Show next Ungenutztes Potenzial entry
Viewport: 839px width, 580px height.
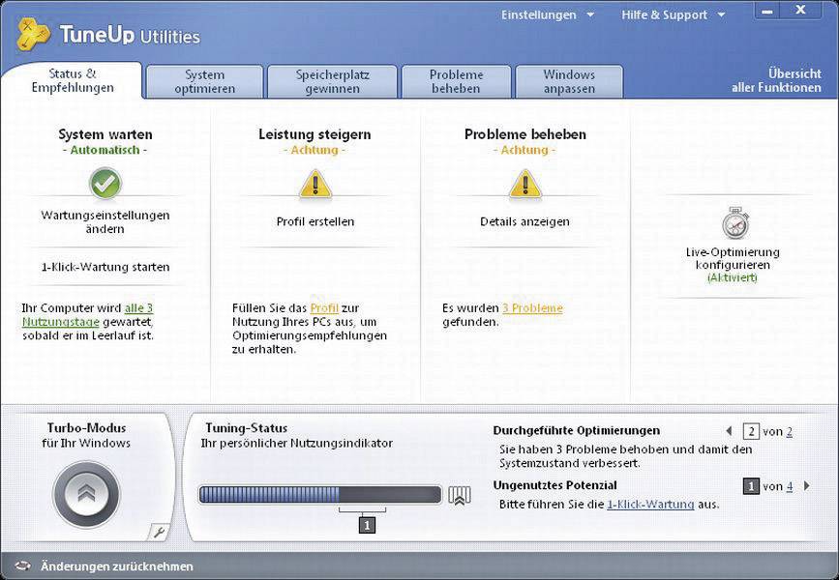(807, 486)
